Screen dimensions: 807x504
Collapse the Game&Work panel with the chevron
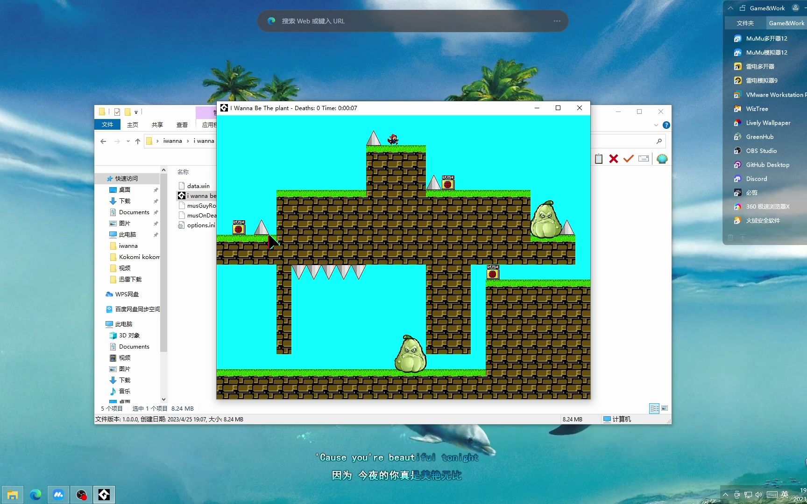730,8
